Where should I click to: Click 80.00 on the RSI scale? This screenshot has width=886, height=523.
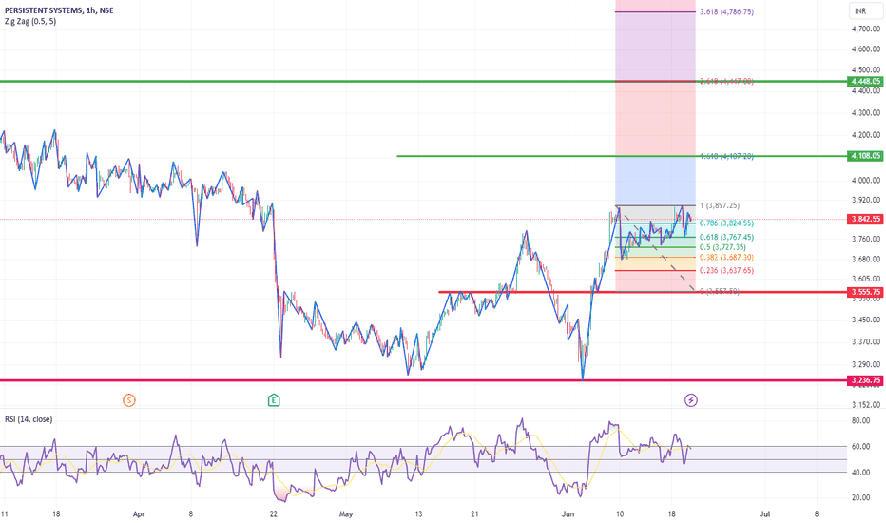coord(860,420)
